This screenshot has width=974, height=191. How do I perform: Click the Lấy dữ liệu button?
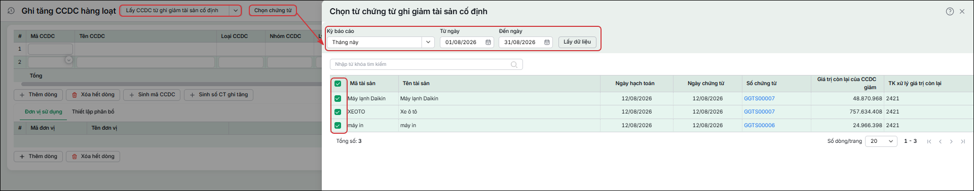[x=577, y=42]
